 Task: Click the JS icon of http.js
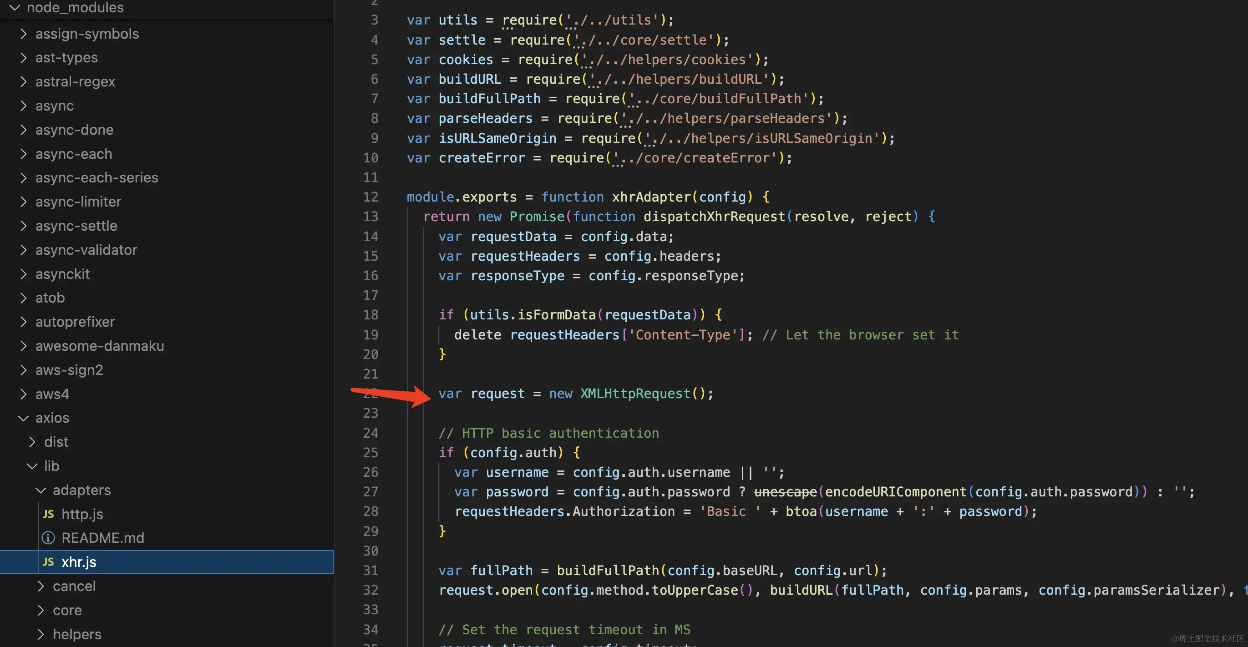coord(48,514)
